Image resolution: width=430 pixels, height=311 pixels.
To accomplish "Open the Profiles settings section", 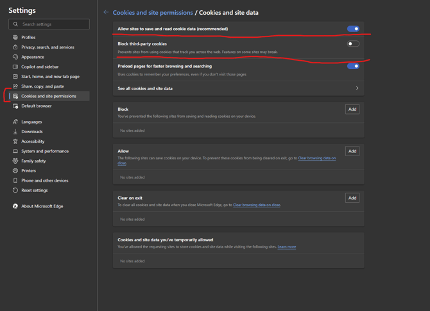I will (x=49, y=37).
